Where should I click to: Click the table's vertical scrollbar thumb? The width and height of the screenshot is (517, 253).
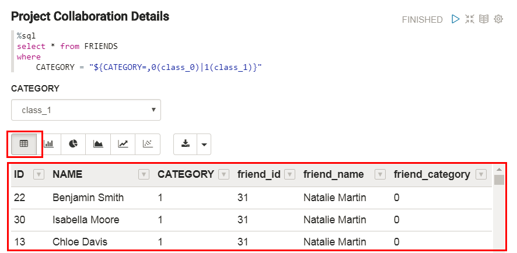pos(498,180)
